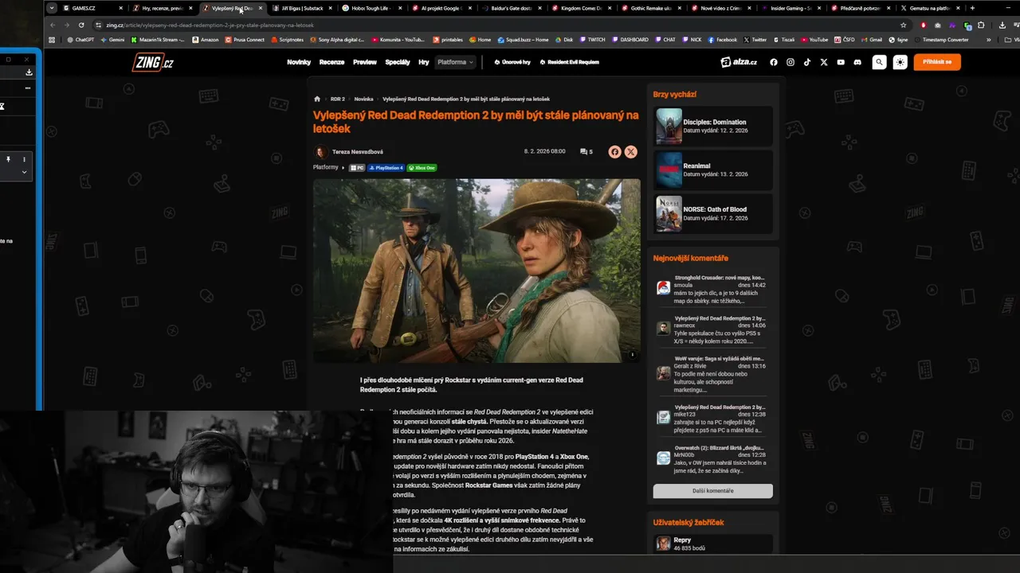The image size is (1020, 573).
Task: Open article comments count icon
Action: coord(586,151)
